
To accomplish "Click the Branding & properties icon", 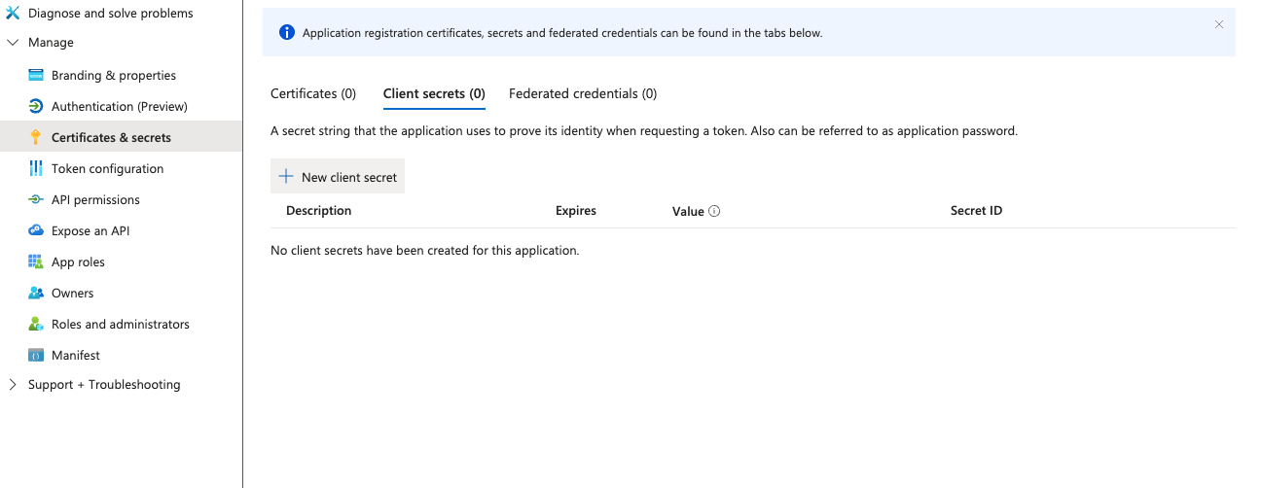I will (36, 76).
